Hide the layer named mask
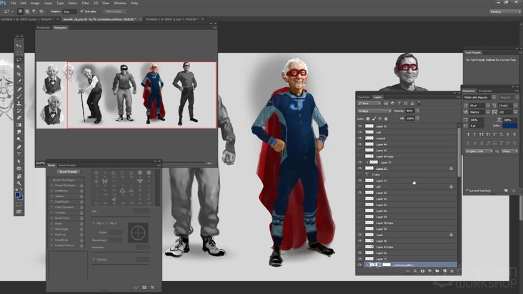The height and width of the screenshot is (294, 523). click(x=359, y=234)
